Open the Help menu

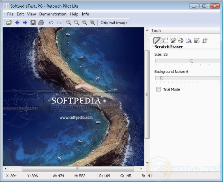coord(74,14)
